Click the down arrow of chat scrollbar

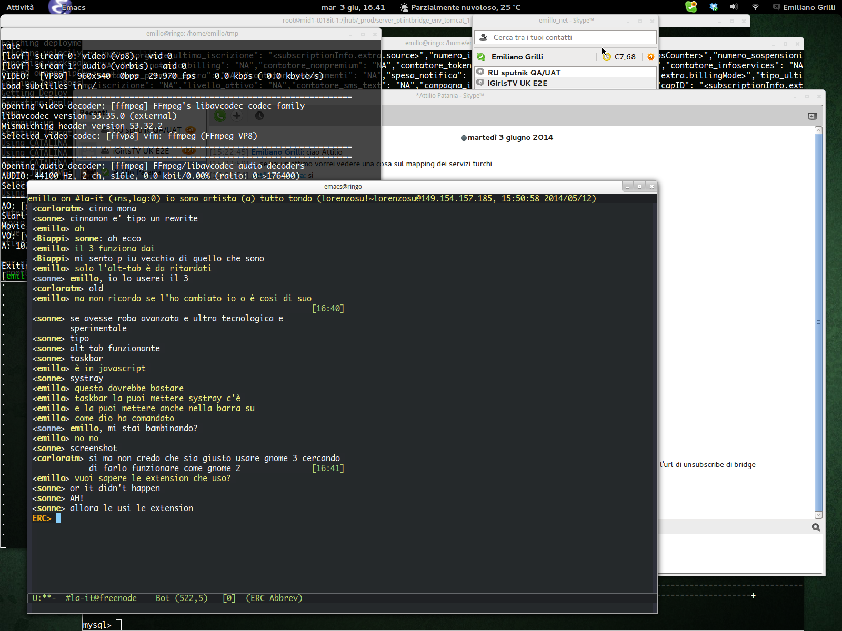[818, 515]
